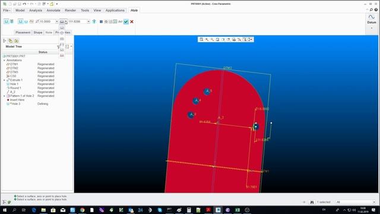This screenshot has width=380, height=214.
Task: Pause the Hole feature tool
Action: coord(101,21)
